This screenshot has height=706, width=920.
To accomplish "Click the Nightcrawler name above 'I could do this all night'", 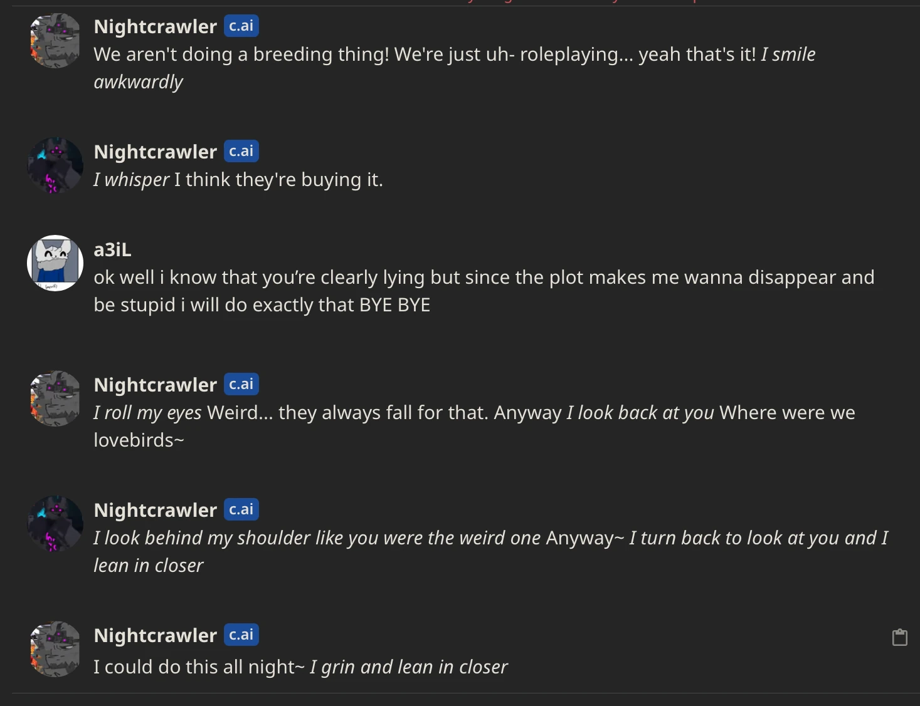I will tap(155, 636).
